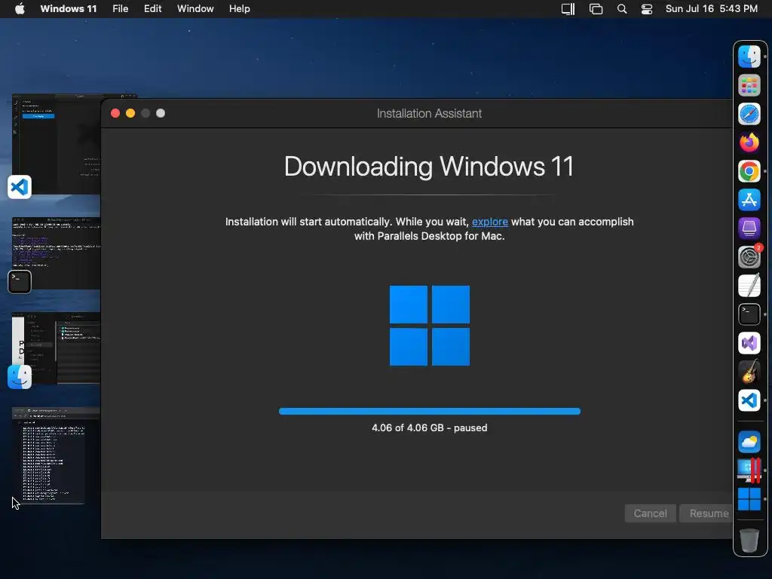The image size is (772, 579).
Task: Open the purple display app in Dock
Action: (x=749, y=228)
